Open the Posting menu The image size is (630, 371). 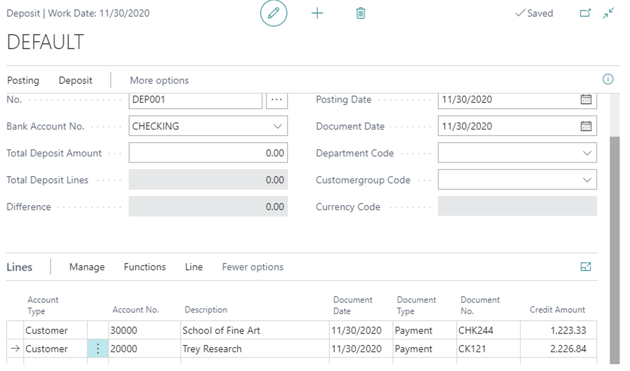(x=23, y=80)
